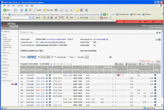Click the yellow Discuss note icon
164x110 pixels.
tap(77, 10)
